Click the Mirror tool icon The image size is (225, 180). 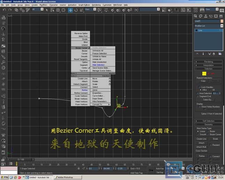(164, 10)
